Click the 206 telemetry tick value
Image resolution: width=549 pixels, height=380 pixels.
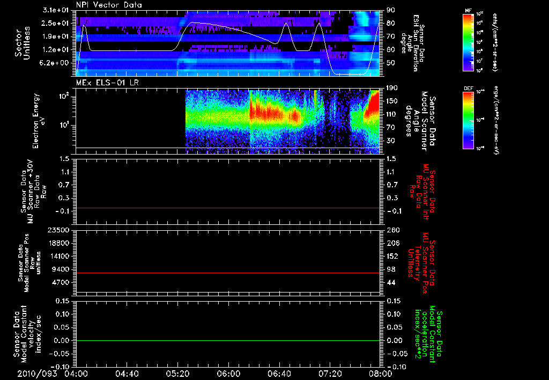click(392, 243)
